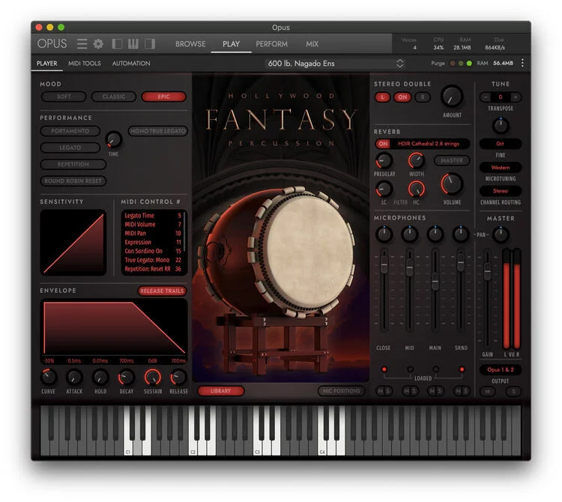
Task: Click the Library button
Action: pyautogui.click(x=221, y=391)
